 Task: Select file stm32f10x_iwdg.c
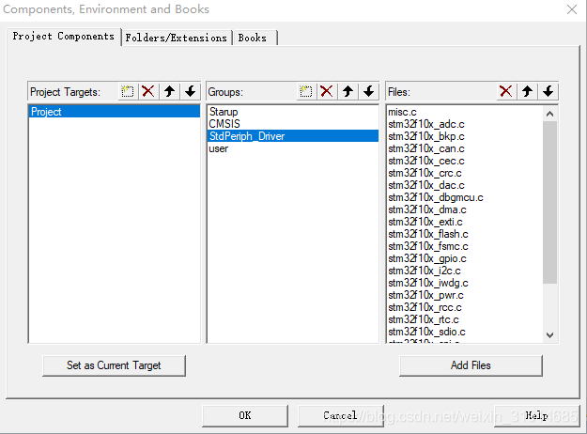[x=465, y=283]
